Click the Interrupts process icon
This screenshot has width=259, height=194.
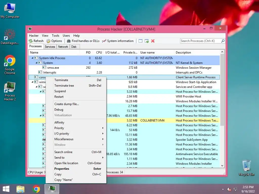[x=40, y=72]
